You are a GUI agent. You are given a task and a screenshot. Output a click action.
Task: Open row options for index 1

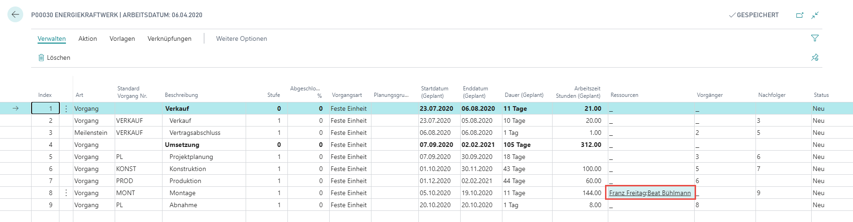pos(66,108)
